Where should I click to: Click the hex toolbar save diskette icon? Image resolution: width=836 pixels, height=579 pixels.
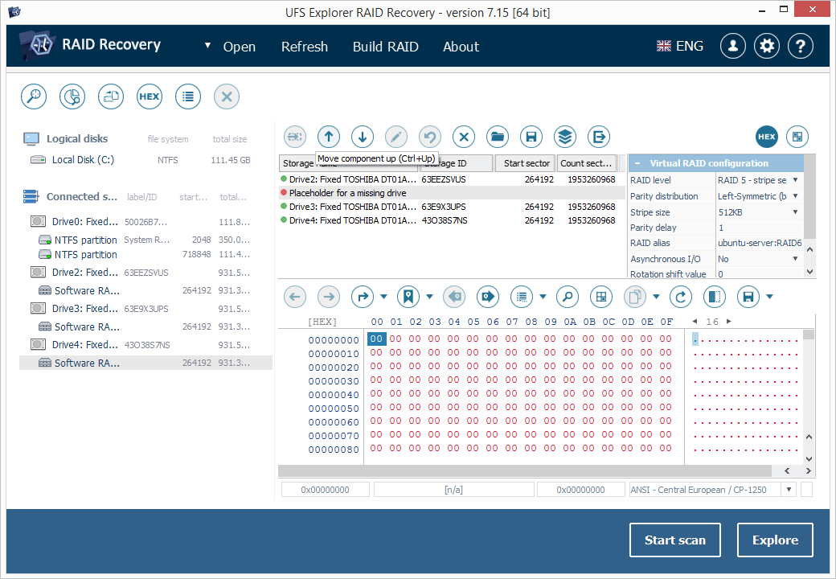pyautogui.click(x=748, y=297)
